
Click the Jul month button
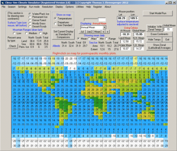click(x=82, y=32)
